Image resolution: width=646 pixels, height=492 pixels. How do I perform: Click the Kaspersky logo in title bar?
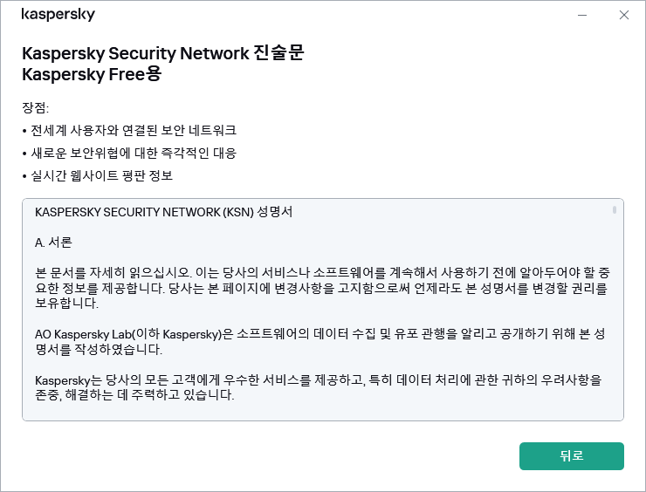pyautogui.click(x=58, y=15)
